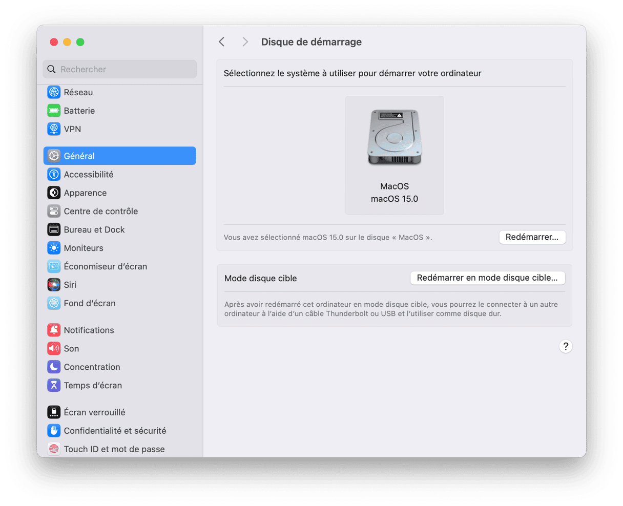This screenshot has width=623, height=506.
Task: Click the Bureau et Dock icon
Action: (x=54, y=229)
